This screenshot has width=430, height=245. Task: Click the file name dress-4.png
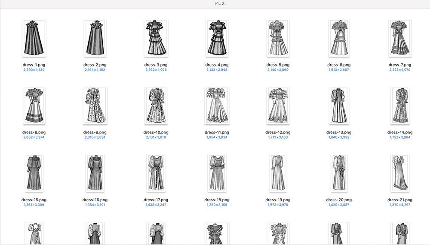coord(217,65)
